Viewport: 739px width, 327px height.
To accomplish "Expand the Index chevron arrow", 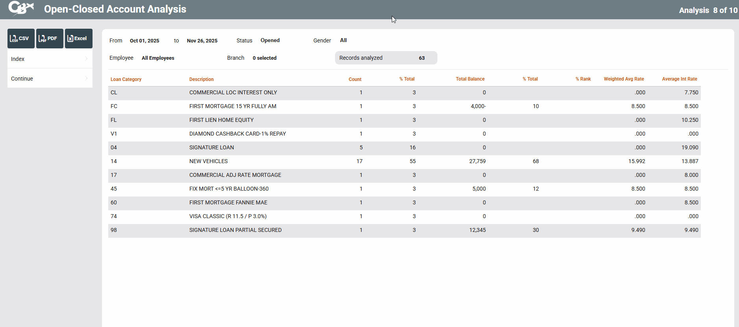I will [x=86, y=59].
